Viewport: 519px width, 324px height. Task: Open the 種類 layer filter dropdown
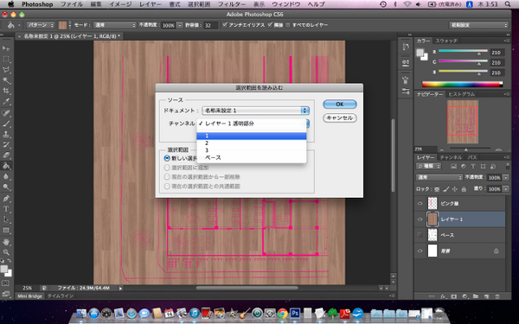429,166
